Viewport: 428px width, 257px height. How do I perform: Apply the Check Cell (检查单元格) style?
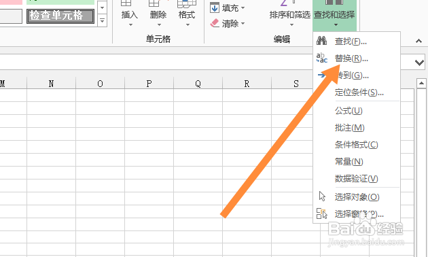point(60,16)
